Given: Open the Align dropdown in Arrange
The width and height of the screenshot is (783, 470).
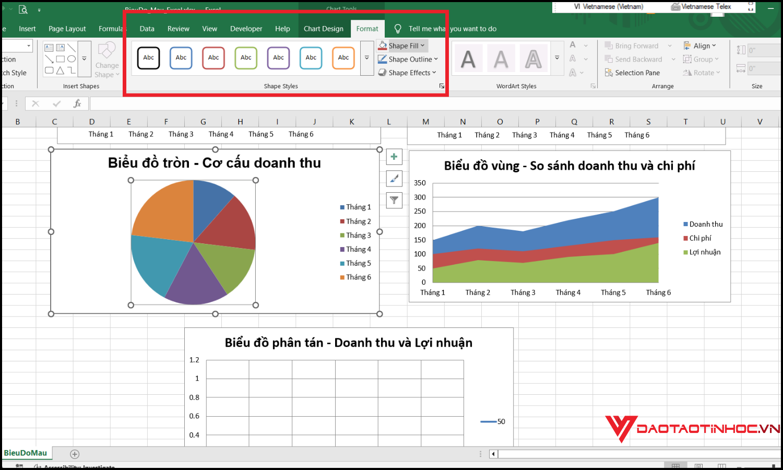Looking at the screenshot, I should (x=700, y=46).
